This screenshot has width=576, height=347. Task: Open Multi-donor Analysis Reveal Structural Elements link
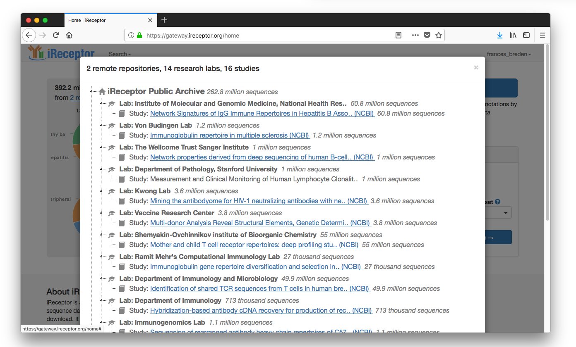click(x=260, y=223)
